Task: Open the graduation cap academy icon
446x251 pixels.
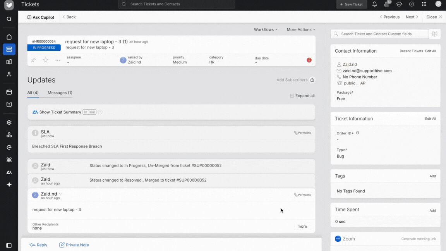Action: point(399,4)
